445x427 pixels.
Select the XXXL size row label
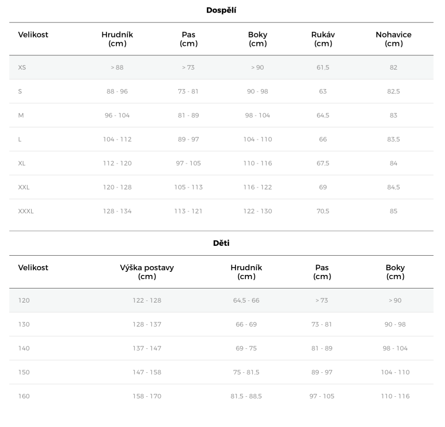click(26, 211)
